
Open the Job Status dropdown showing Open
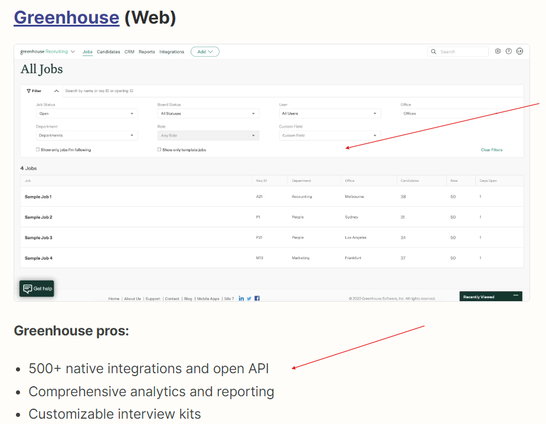click(87, 113)
